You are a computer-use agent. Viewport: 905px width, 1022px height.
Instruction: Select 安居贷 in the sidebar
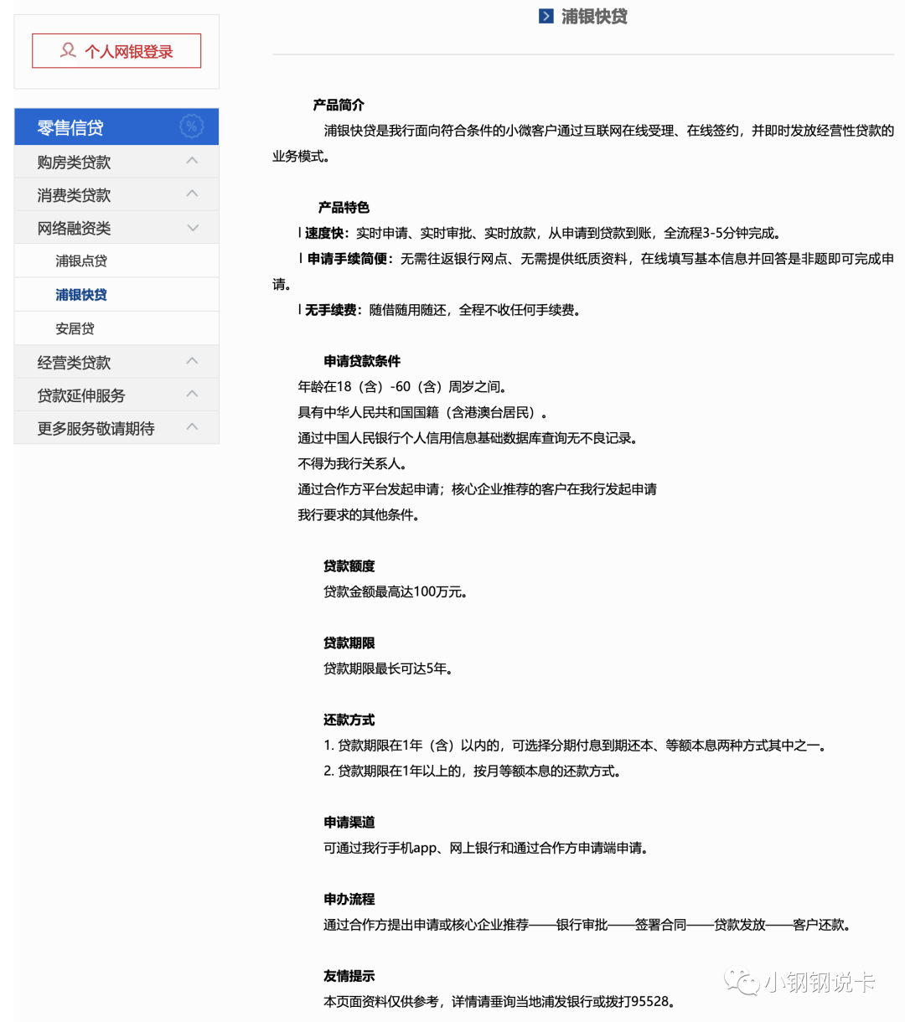coord(75,328)
